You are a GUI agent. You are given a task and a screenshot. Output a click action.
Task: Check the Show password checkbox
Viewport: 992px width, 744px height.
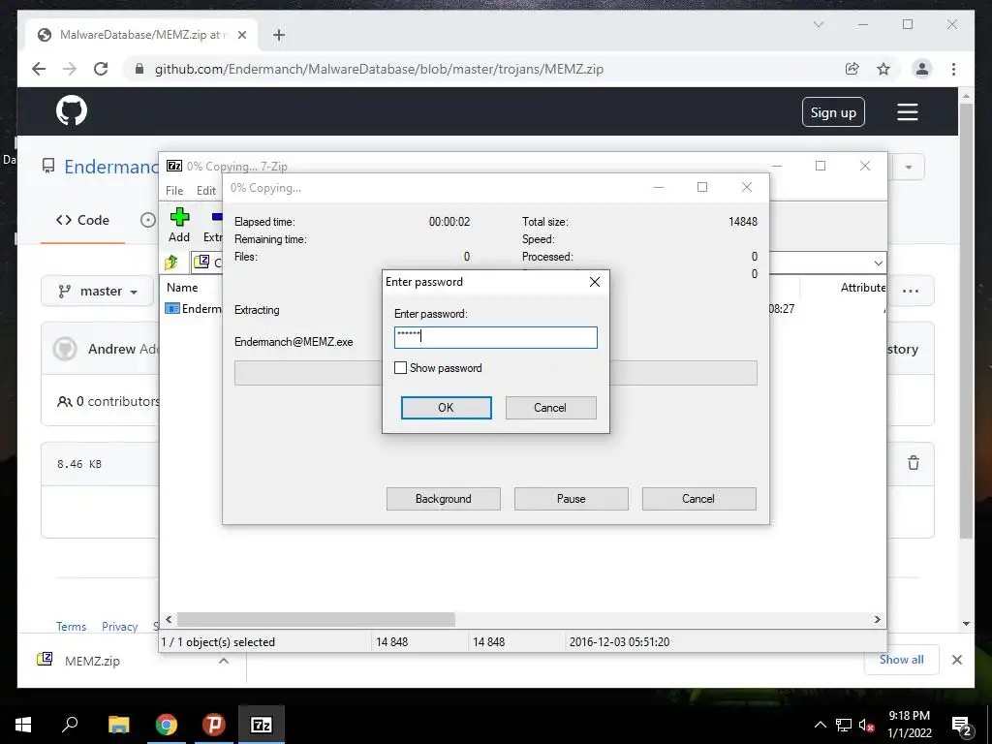point(400,367)
